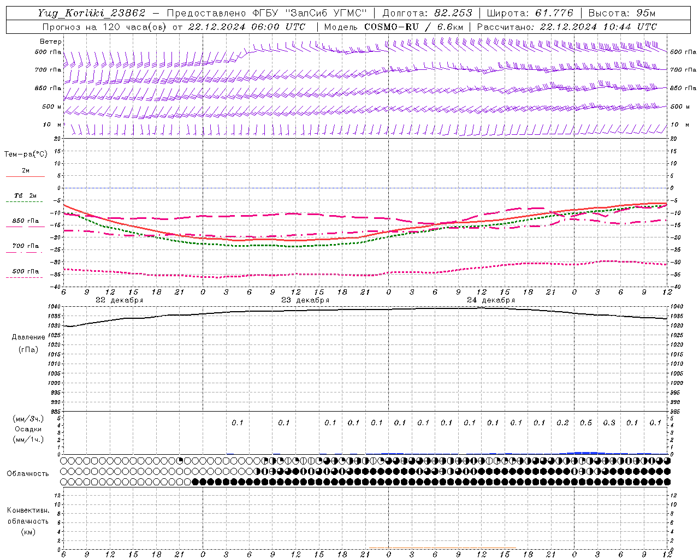
Task: Click the 23 декабря date label
Action: coord(305,300)
